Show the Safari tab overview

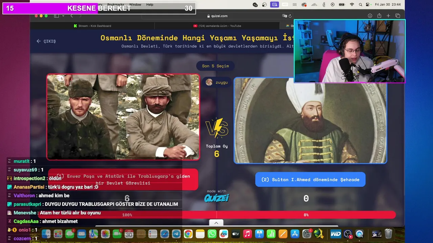[x=398, y=16]
